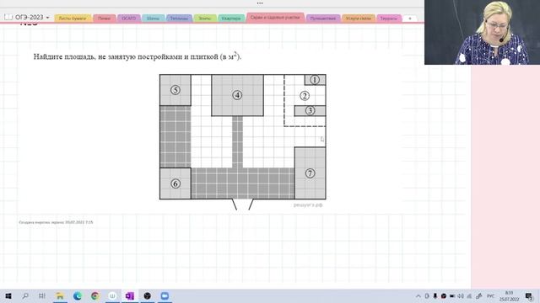The width and height of the screenshot is (540, 303).
Task: Switch the РУС input language
Action: (x=490, y=296)
